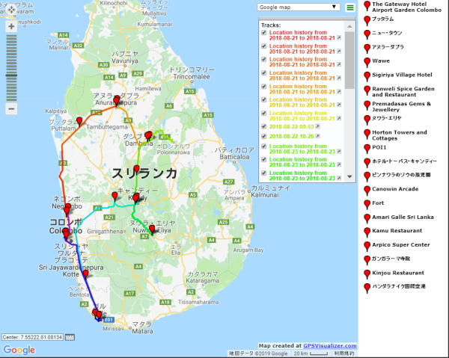Screen dimensions: 449x358
Task: Click red marker north of Kandy near スリランカ label
Action: (137, 170)
